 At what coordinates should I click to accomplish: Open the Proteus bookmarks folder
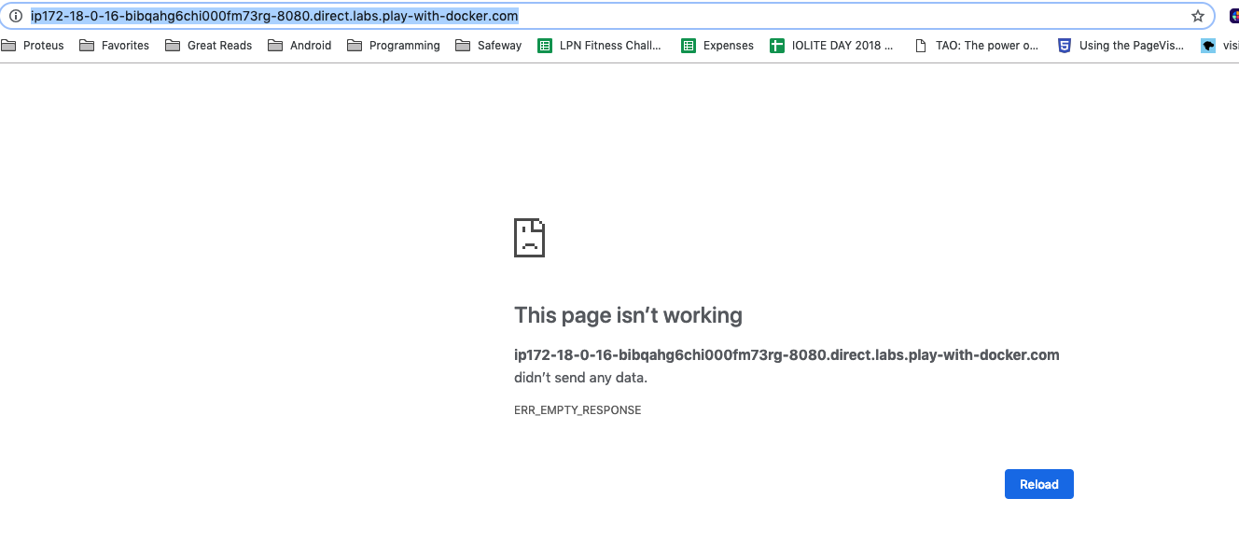click(33, 45)
